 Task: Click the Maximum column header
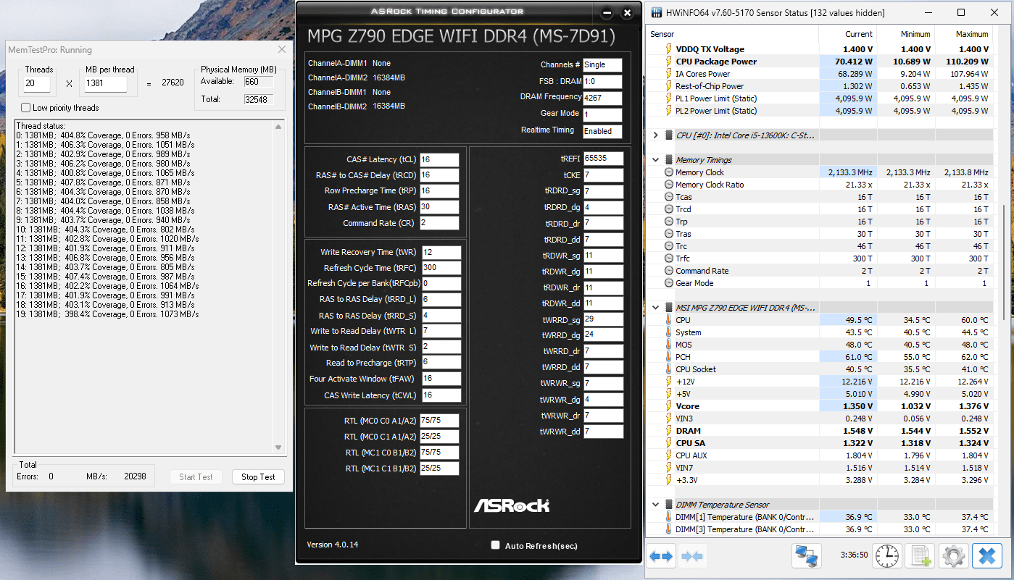click(963, 34)
